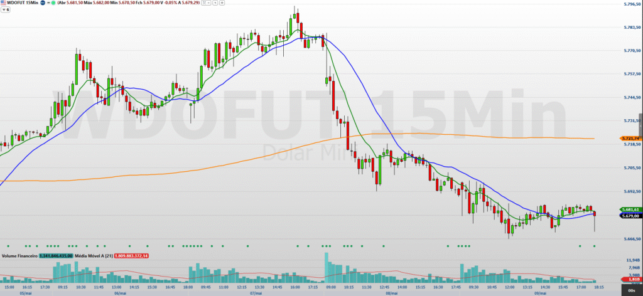
Task: Click the 08/mai date on time axis
Action: pos(391,292)
